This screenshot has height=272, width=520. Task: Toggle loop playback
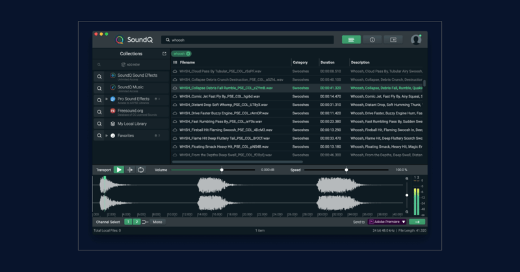click(x=141, y=170)
